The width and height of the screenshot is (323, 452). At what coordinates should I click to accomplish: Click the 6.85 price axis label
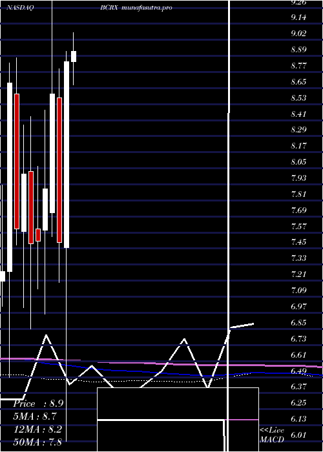298,323
